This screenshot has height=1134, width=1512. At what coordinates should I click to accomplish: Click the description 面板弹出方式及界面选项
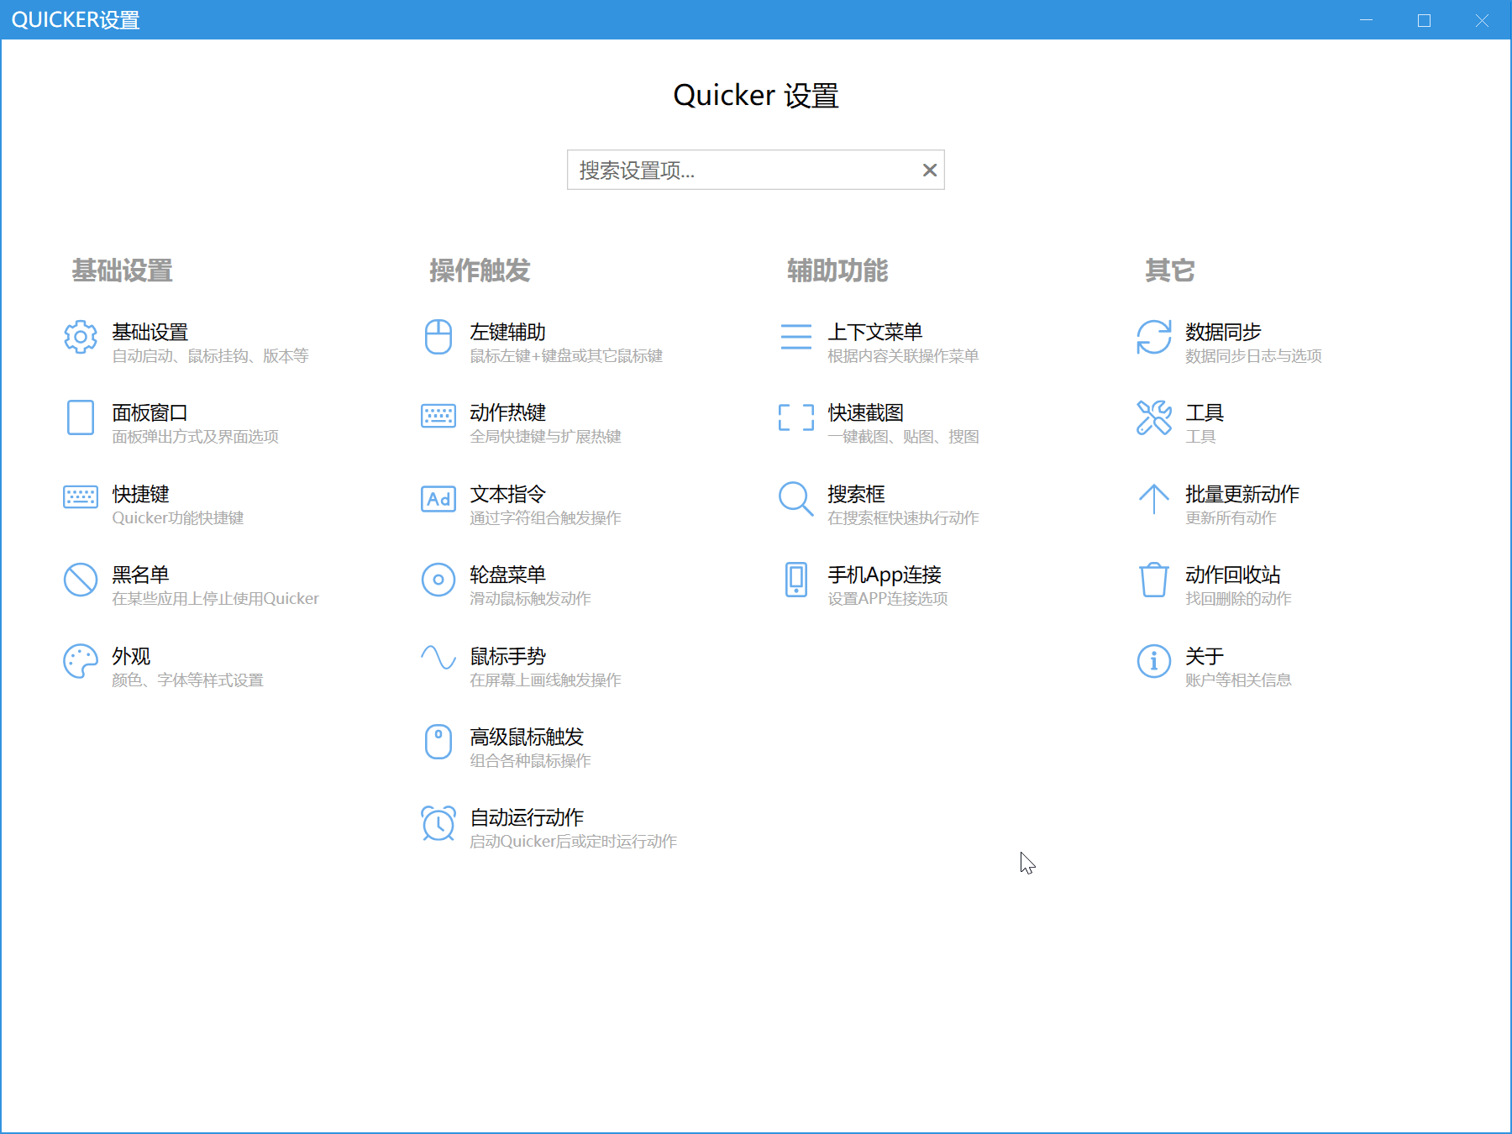[196, 437]
